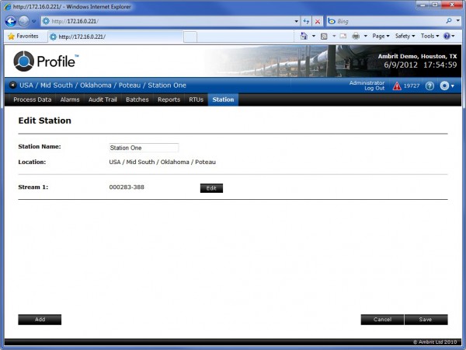
Task: Click the address bar URL field
Action: point(169,21)
